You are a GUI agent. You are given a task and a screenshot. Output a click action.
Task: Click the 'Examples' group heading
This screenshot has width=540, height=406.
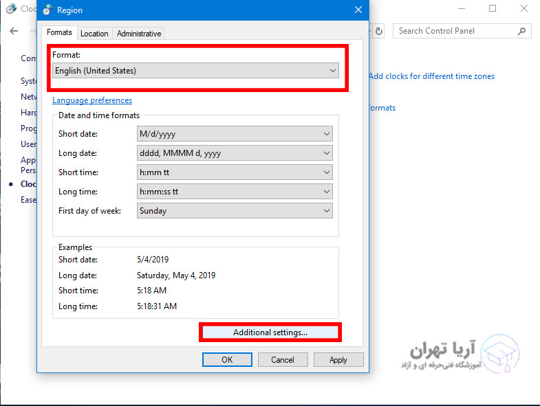coord(75,247)
